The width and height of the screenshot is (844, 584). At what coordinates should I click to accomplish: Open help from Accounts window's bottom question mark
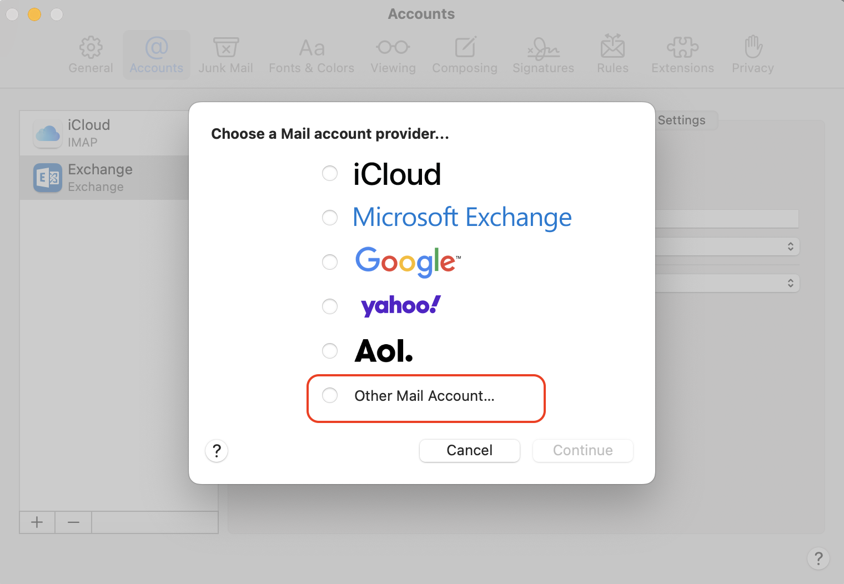point(818,558)
